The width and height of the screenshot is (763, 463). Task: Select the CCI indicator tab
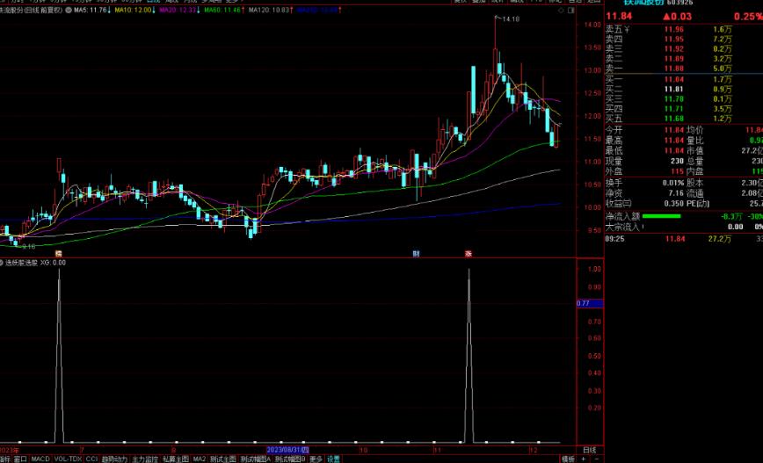(x=91, y=459)
